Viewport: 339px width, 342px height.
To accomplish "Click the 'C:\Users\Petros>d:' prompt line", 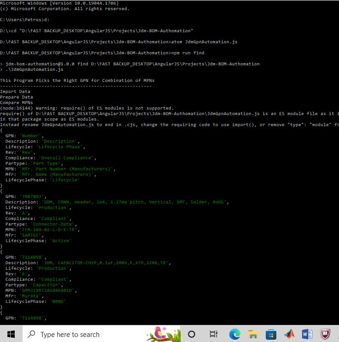I will click(25, 20).
